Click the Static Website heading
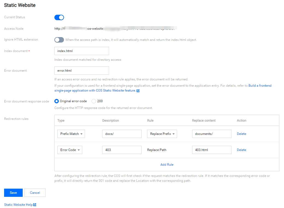This screenshot has height=208, width=284. tap(20, 5)
